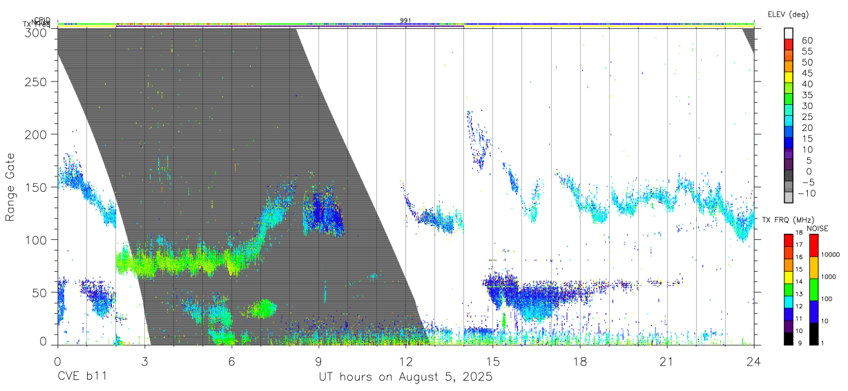Click the x-axis tick label 6

tap(231, 361)
